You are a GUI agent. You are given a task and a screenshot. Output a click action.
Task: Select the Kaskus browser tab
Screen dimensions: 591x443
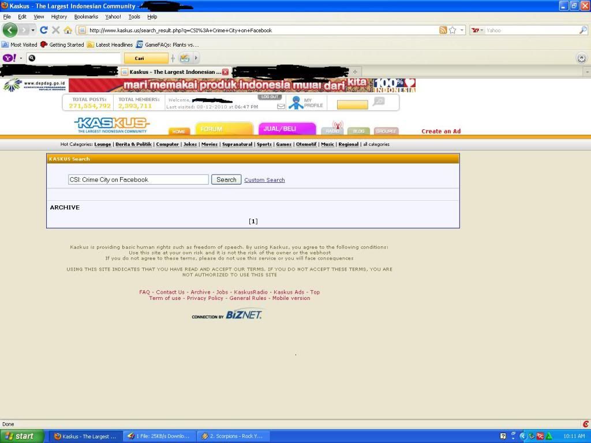click(174, 72)
